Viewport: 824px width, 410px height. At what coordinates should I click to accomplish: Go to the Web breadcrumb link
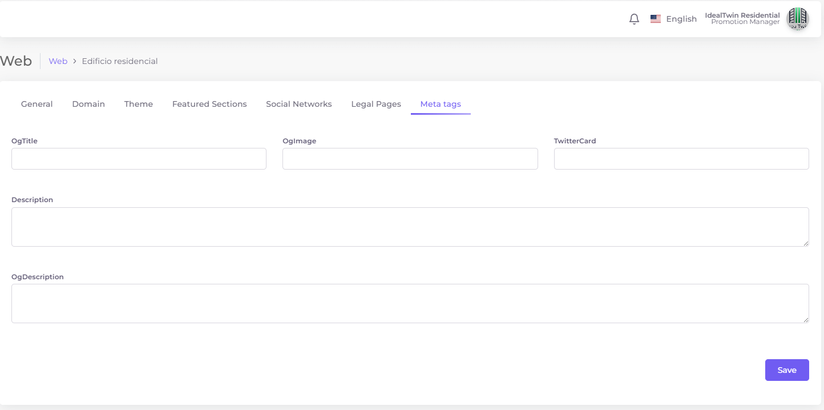(58, 61)
